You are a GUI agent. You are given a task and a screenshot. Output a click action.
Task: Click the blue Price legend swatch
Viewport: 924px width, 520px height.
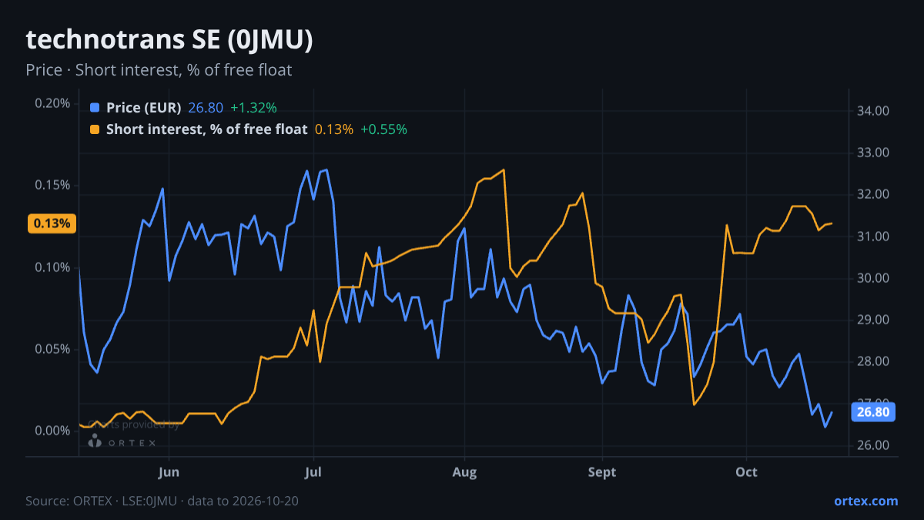click(x=95, y=108)
